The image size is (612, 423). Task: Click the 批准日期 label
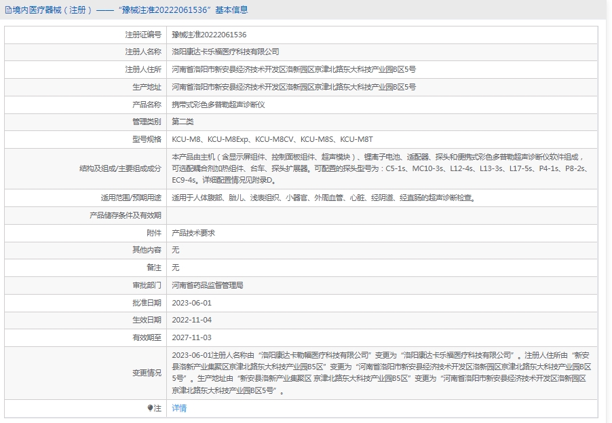click(147, 303)
